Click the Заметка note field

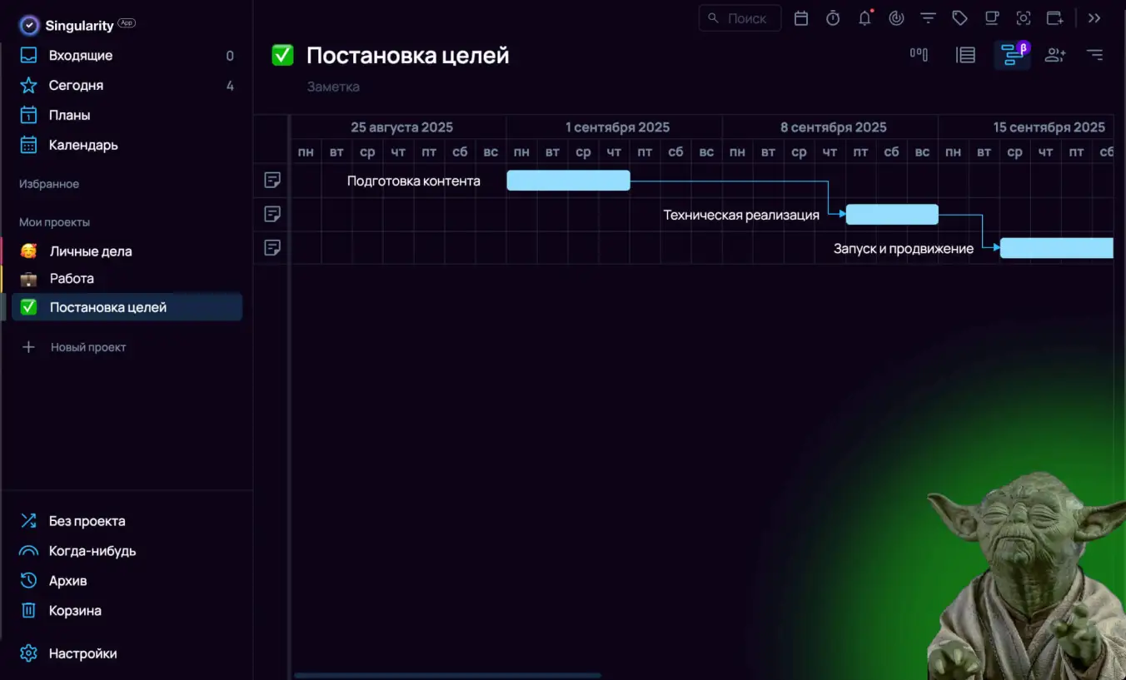[333, 87]
